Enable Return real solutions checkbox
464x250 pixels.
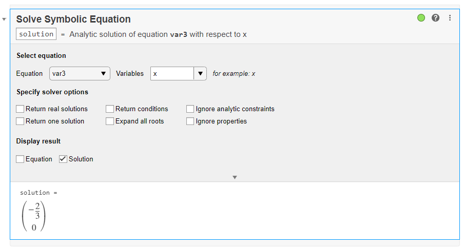pos(20,109)
